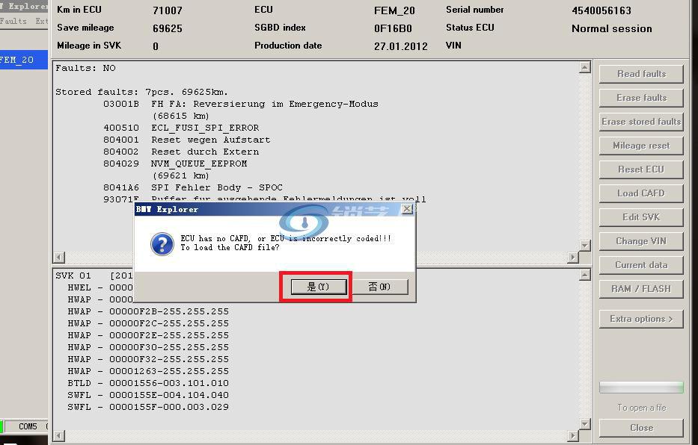Viewport: 698px width, 445px height.
Task: Click the SVK pane scroll up arrow
Action: pyautogui.click(x=584, y=275)
